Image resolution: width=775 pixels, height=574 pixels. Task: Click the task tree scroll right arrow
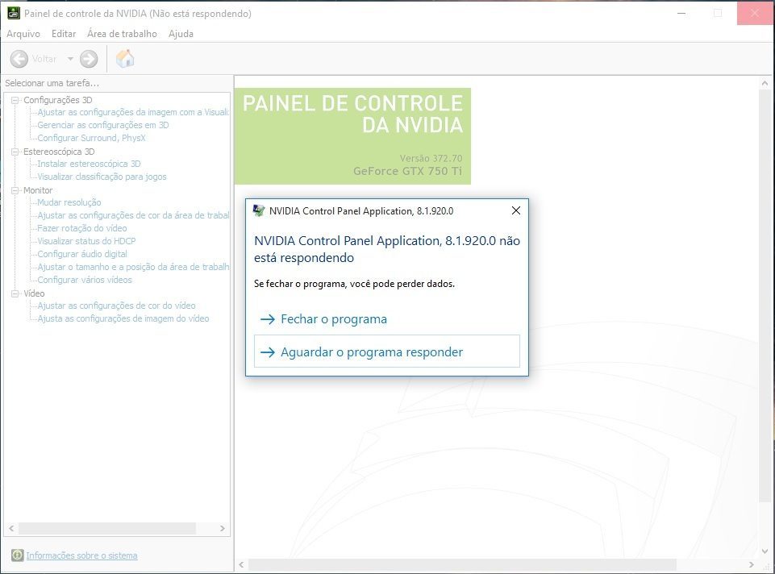[223, 529]
